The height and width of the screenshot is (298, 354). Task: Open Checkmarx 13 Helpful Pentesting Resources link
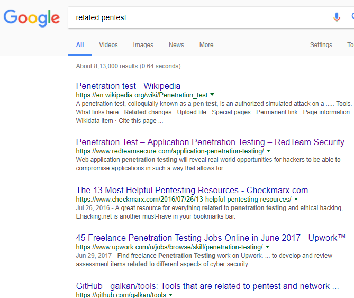click(192, 190)
